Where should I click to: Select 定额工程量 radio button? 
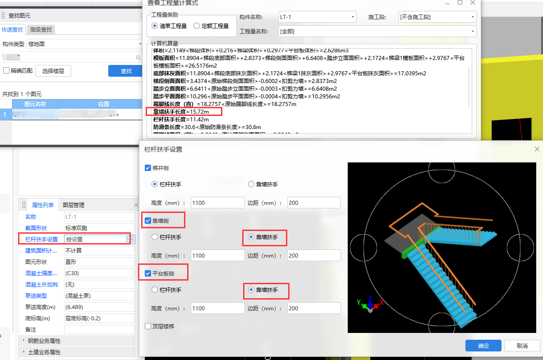197,26
